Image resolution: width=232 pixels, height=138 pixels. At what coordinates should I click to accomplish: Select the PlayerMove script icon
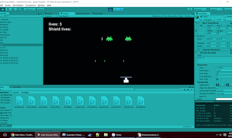pos(92,101)
